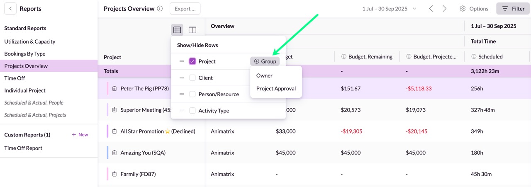
Task: Click the split columns view icon
Action: (192, 30)
